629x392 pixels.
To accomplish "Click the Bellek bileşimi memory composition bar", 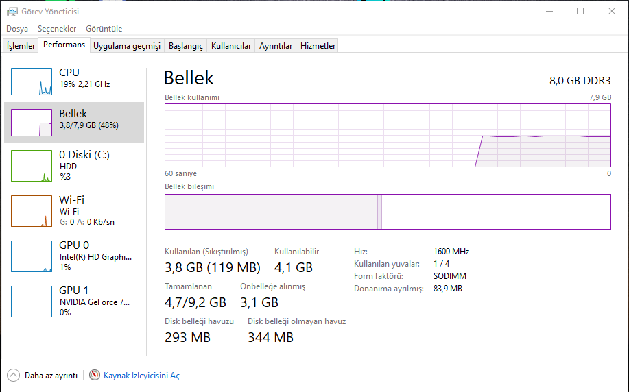I will (388, 212).
